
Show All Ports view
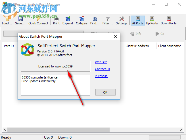tap(138, 21)
